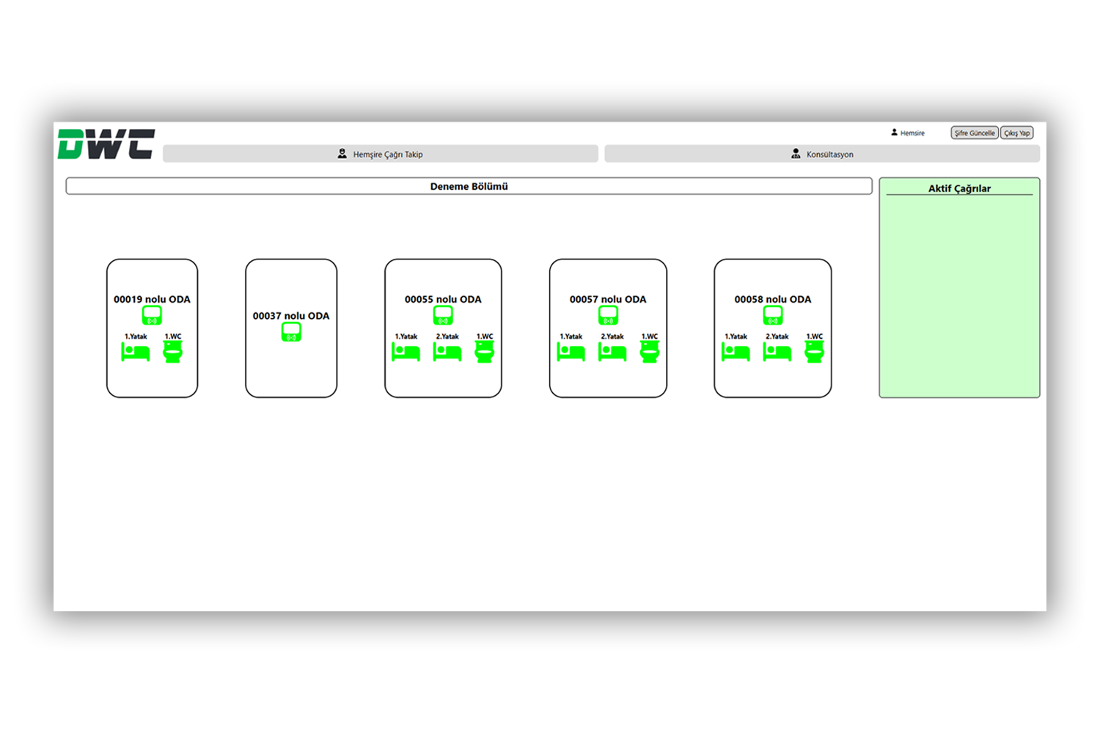The height and width of the screenshot is (733, 1100).
Task: Click the call device icon in room 00037
Action: pos(291,332)
